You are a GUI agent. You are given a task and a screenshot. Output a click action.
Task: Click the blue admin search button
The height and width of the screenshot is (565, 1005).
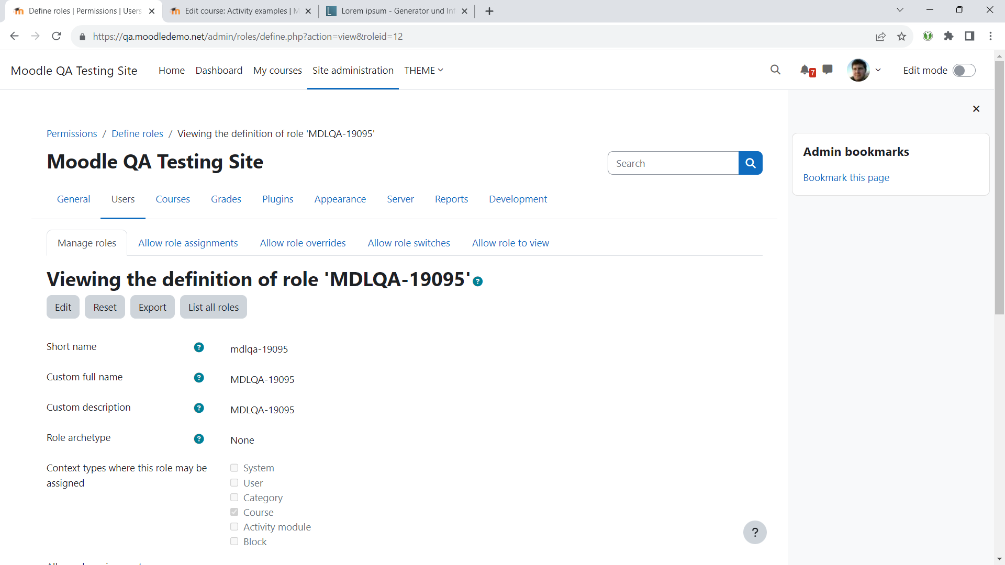(x=750, y=163)
